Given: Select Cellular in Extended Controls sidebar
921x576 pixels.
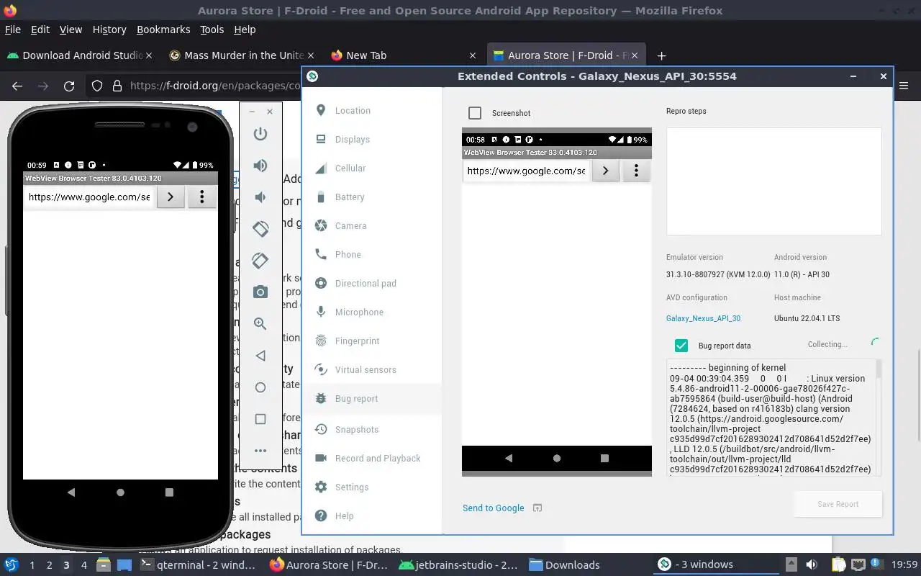Looking at the screenshot, I should click(x=372, y=168).
